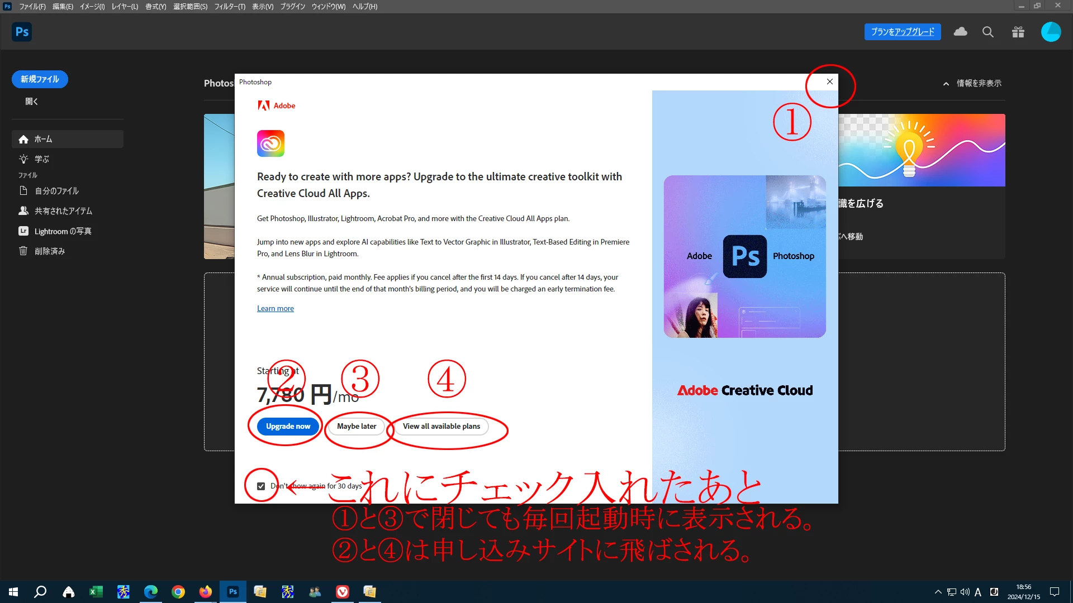Open the フィルター(T) menu
Image resolution: width=1073 pixels, height=603 pixels.
pyautogui.click(x=229, y=7)
